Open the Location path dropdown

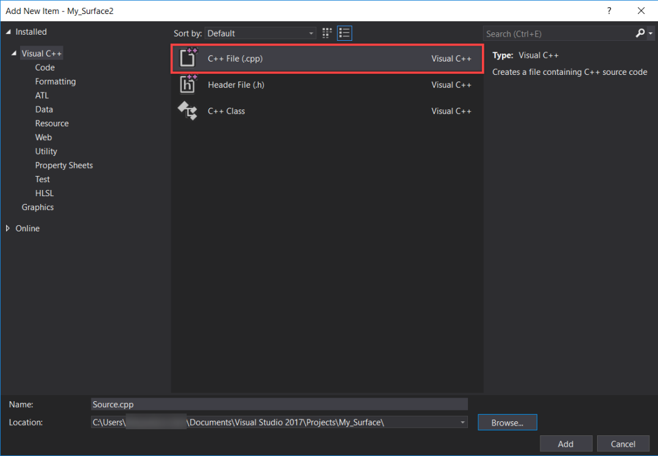point(463,422)
